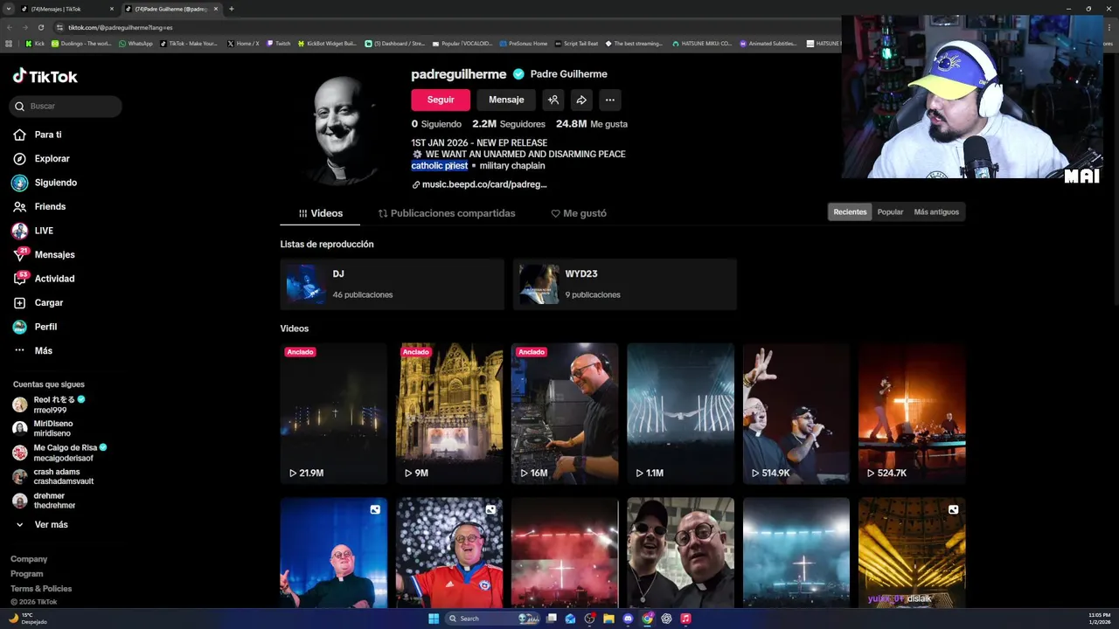1119x629 pixels.
Task: Open the pinned video with 21.9M views
Action: 333,413
